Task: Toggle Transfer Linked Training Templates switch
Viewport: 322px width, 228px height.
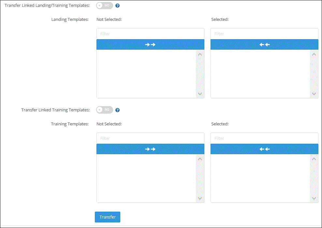Action: [x=105, y=110]
